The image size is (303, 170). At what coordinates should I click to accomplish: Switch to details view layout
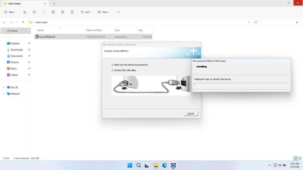pos(295,158)
